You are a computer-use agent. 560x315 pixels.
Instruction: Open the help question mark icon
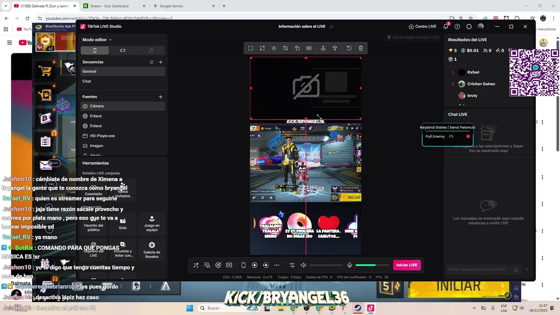[x=457, y=26]
